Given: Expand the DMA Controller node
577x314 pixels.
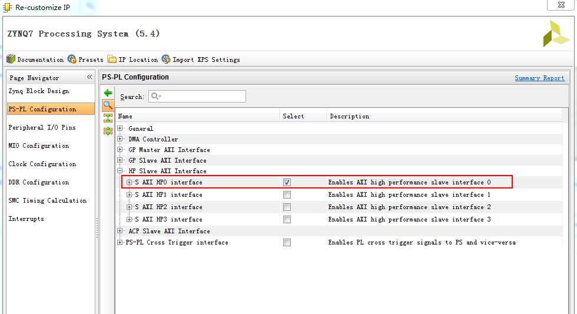Looking at the screenshot, I should point(120,139).
